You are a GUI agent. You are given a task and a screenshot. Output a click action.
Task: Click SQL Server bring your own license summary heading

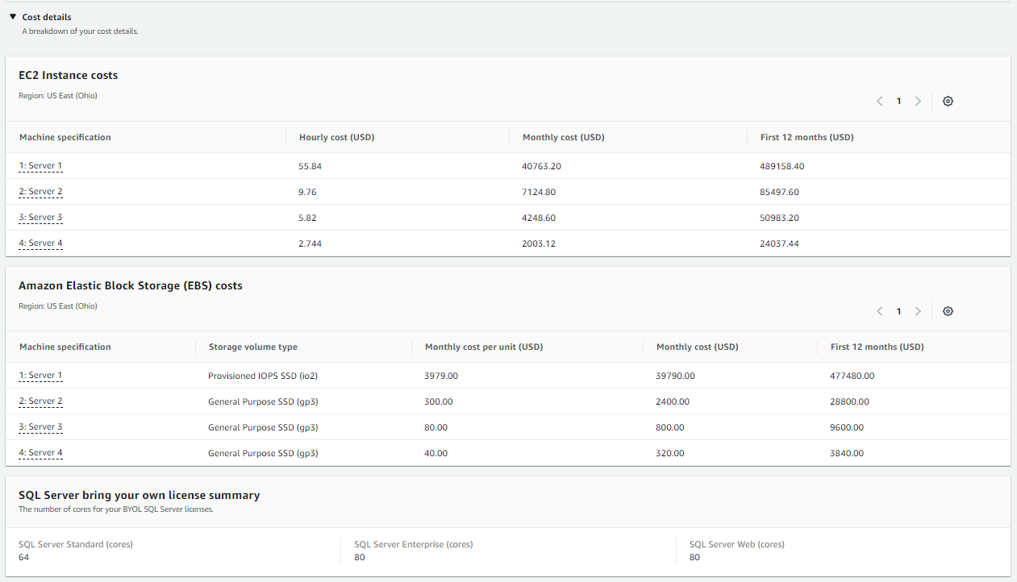(140, 495)
